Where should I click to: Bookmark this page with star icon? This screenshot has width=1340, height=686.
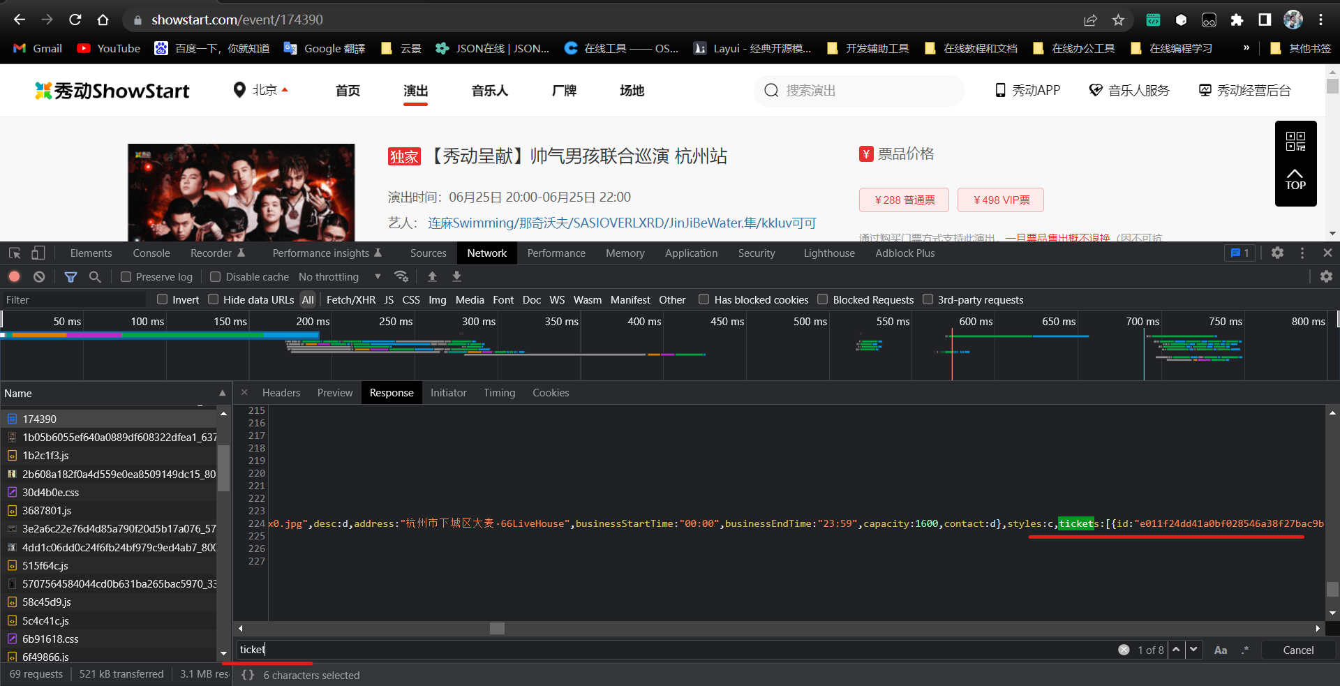click(x=1118, y=20)
